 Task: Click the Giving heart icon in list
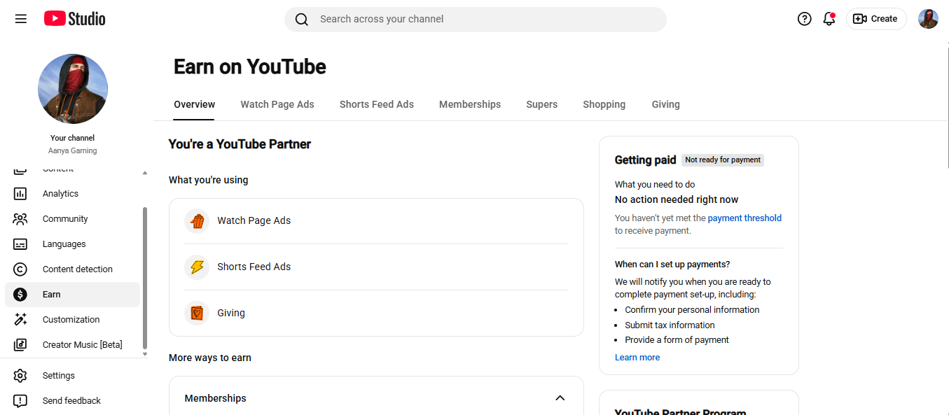197,314
